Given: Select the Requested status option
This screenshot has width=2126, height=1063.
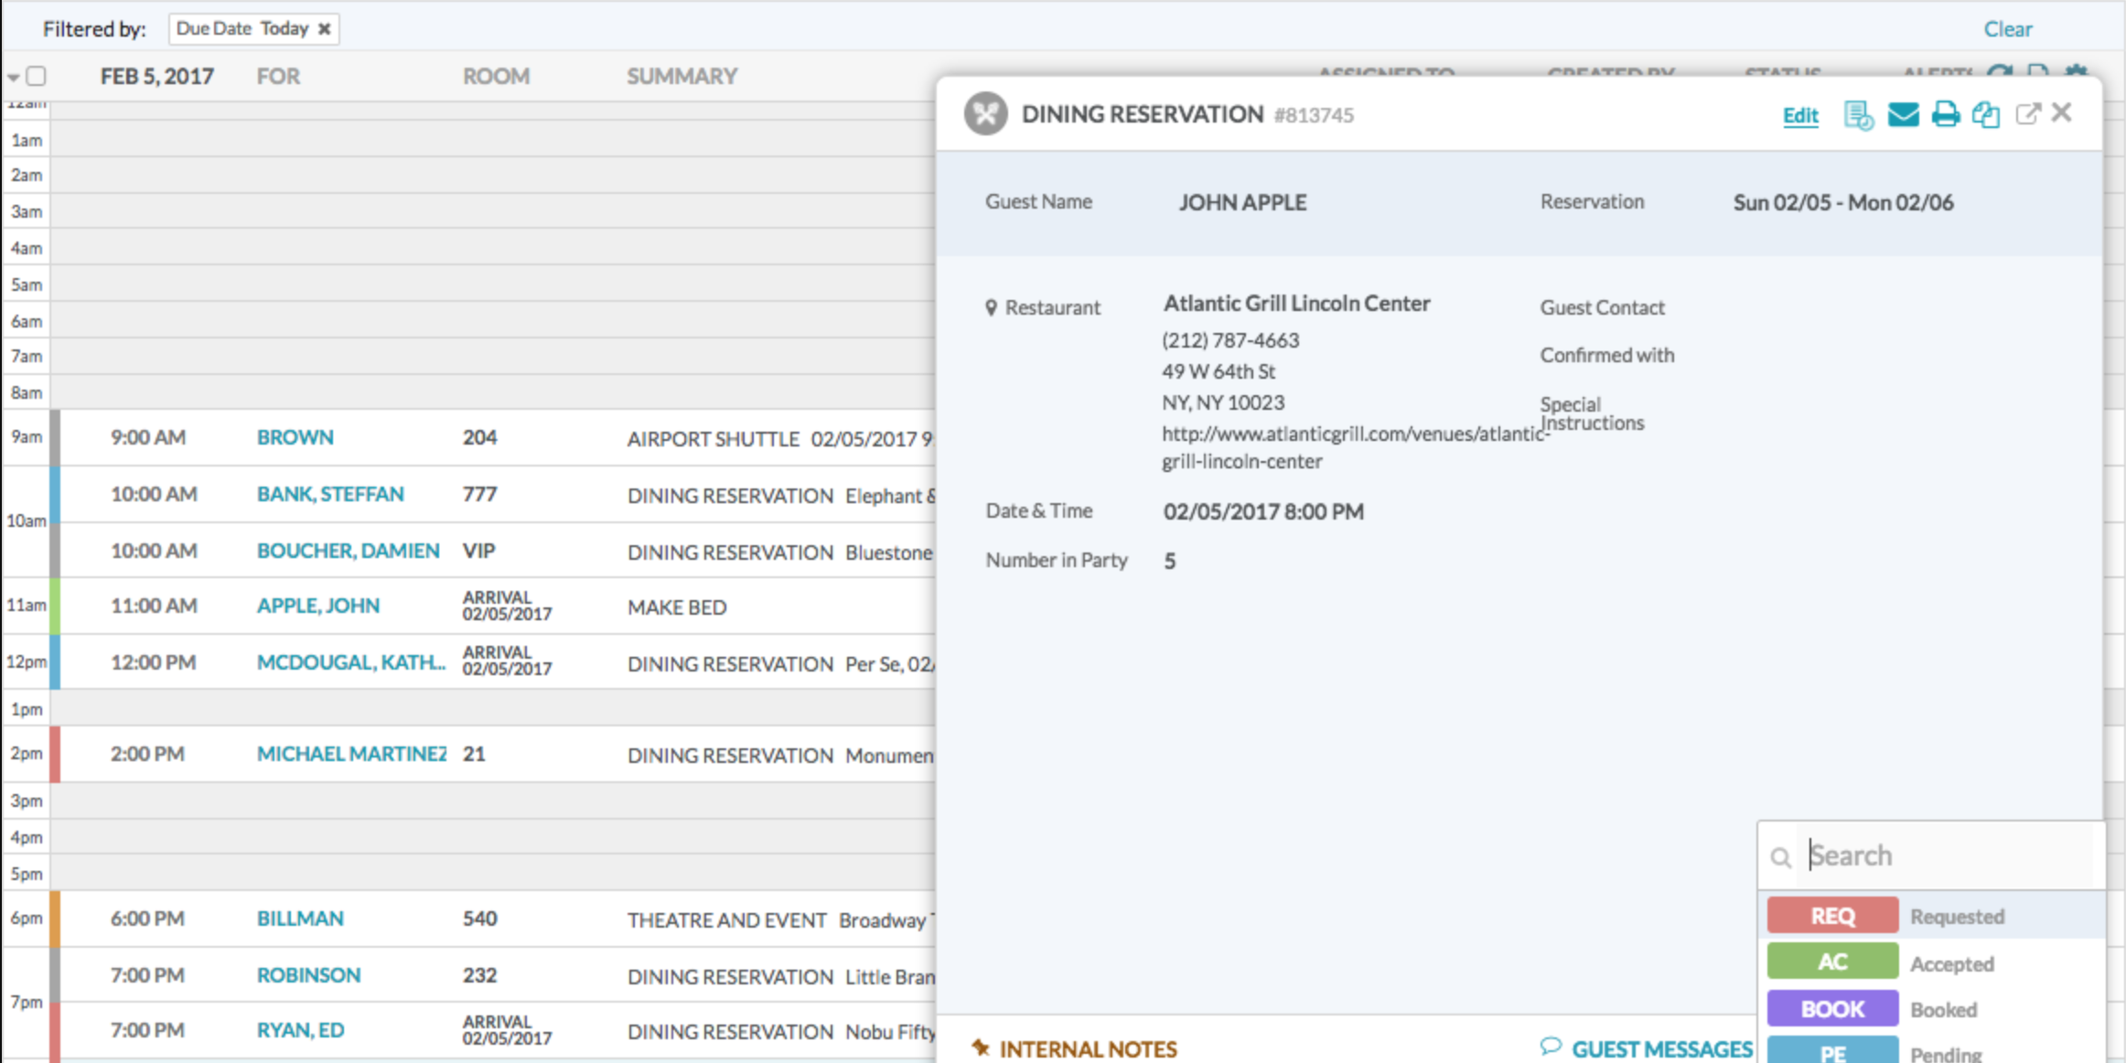Looking at the screenshot, I should [1957, 917].
